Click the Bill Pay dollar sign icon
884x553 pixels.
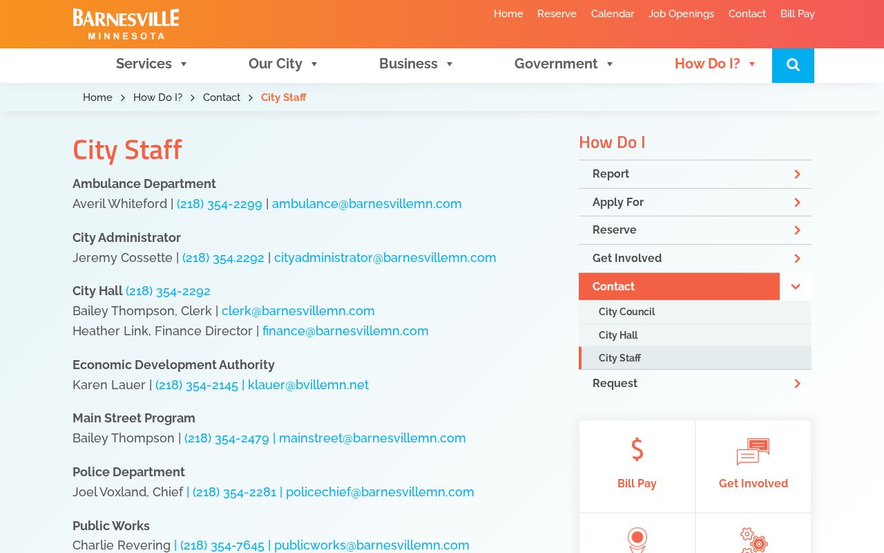point(637,450)
